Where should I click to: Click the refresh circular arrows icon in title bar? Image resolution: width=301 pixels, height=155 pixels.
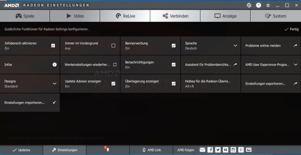249,5
